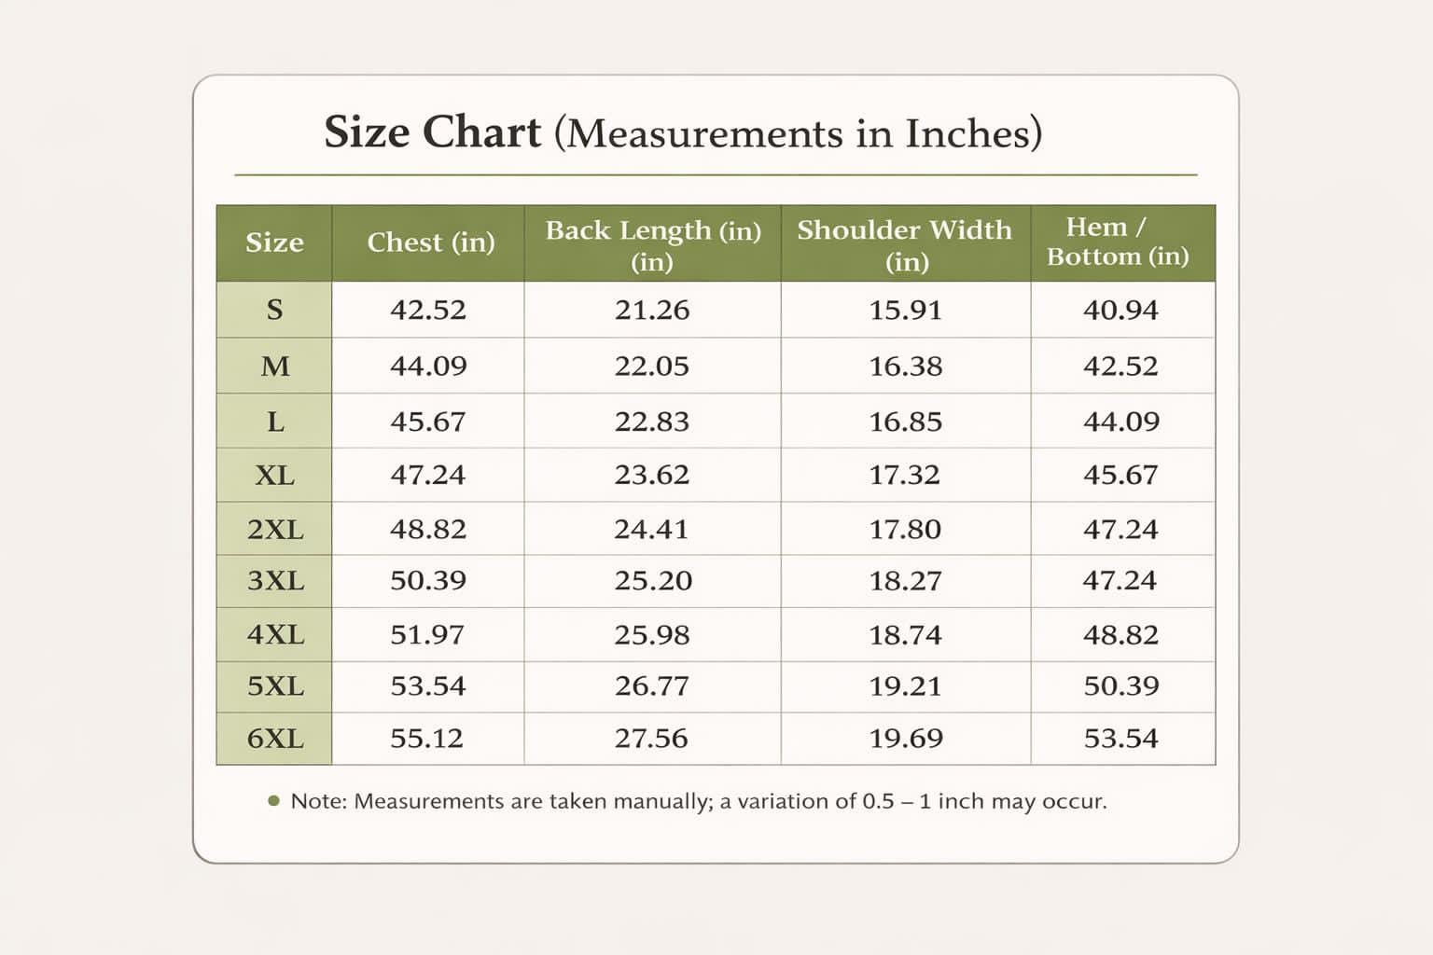1433x955 pixels.
Task: Click shoulder width value 19.21
Action: 905,686
